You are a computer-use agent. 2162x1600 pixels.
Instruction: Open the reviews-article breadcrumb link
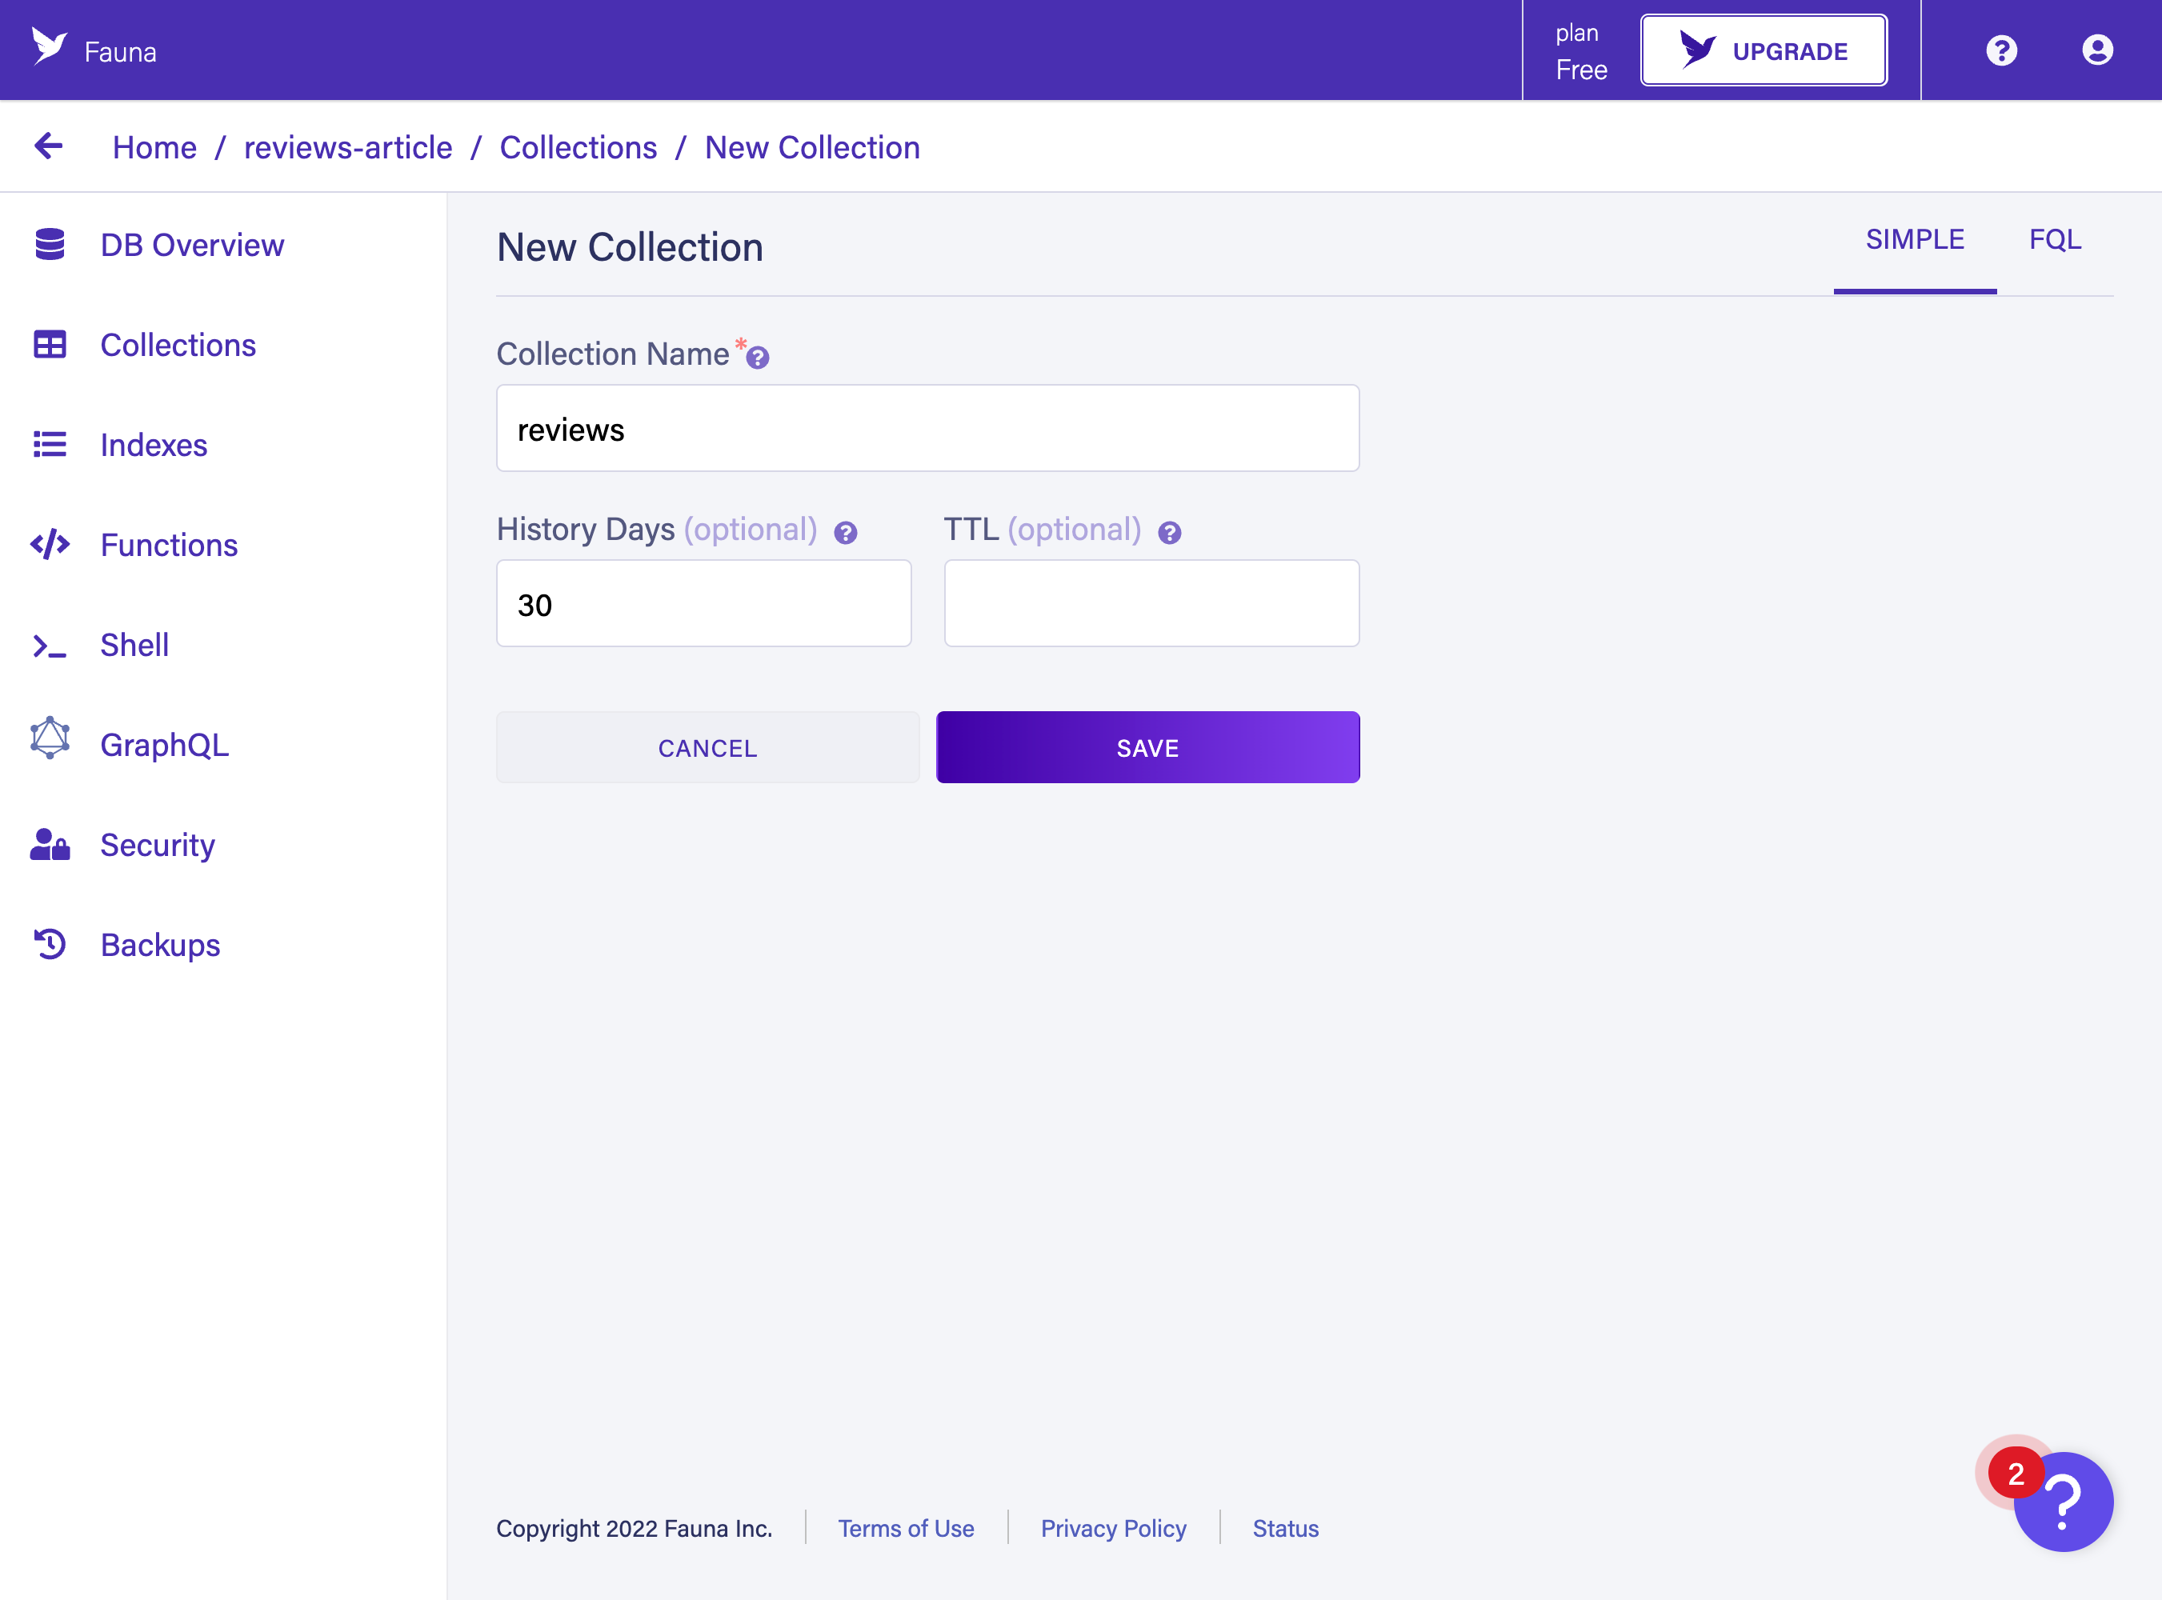click(x=348, y=147)
